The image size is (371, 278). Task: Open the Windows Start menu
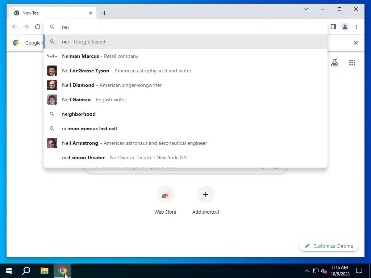(9, 271)
